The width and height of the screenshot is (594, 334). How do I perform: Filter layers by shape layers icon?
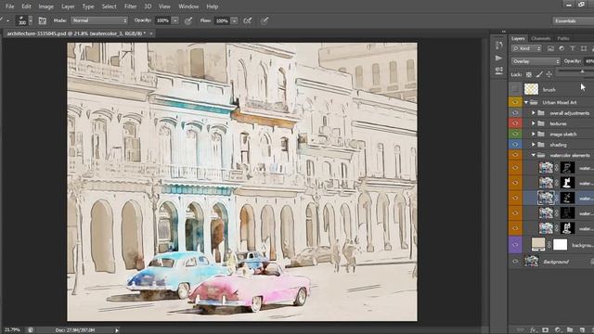pos(584,48)
